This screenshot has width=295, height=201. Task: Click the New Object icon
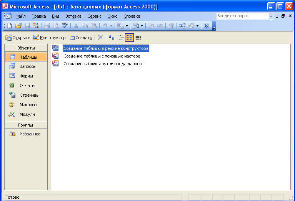[191, 26]
